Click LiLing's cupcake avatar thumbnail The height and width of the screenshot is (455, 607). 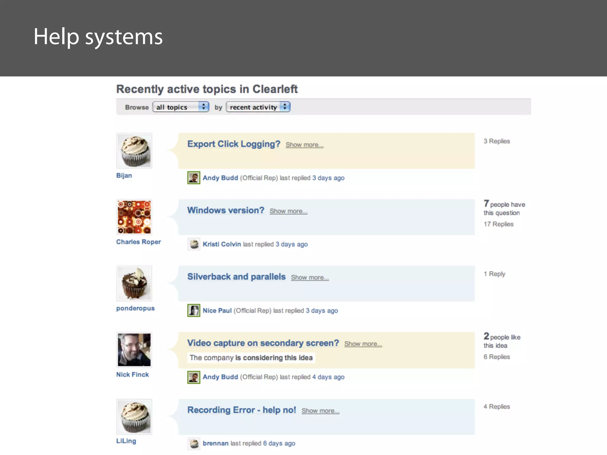click(134, 417)
